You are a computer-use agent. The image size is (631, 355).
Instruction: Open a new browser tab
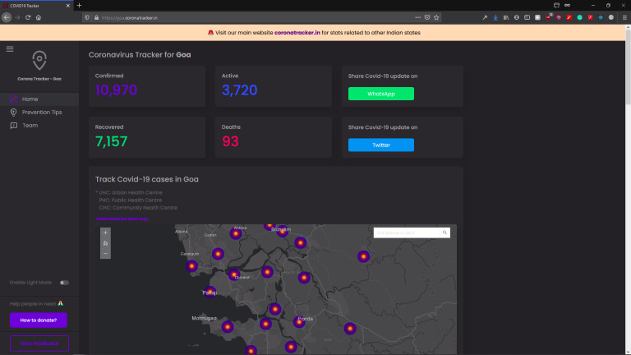point(79,5)
